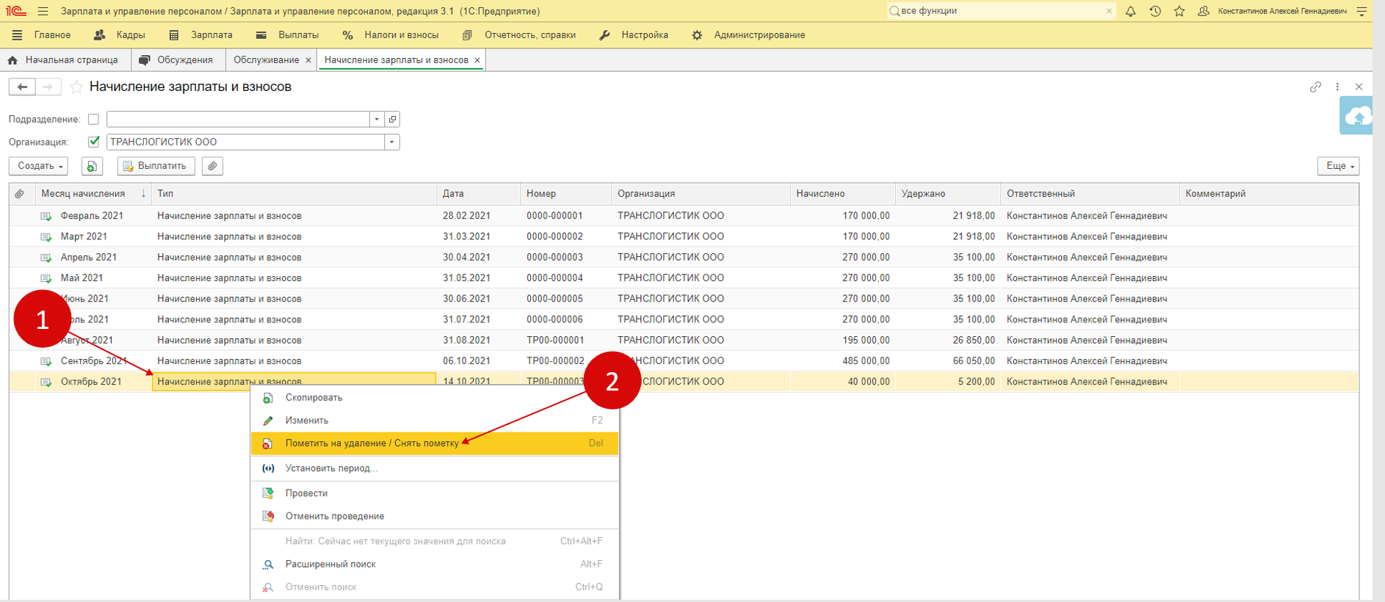Image resolution: width=1385 pixels, height=602 pixels.
Task: Go back with the left arrow button
Action: [22, 87]
